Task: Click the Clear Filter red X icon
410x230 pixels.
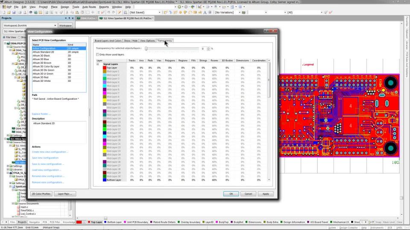Action: pos(331,12)
